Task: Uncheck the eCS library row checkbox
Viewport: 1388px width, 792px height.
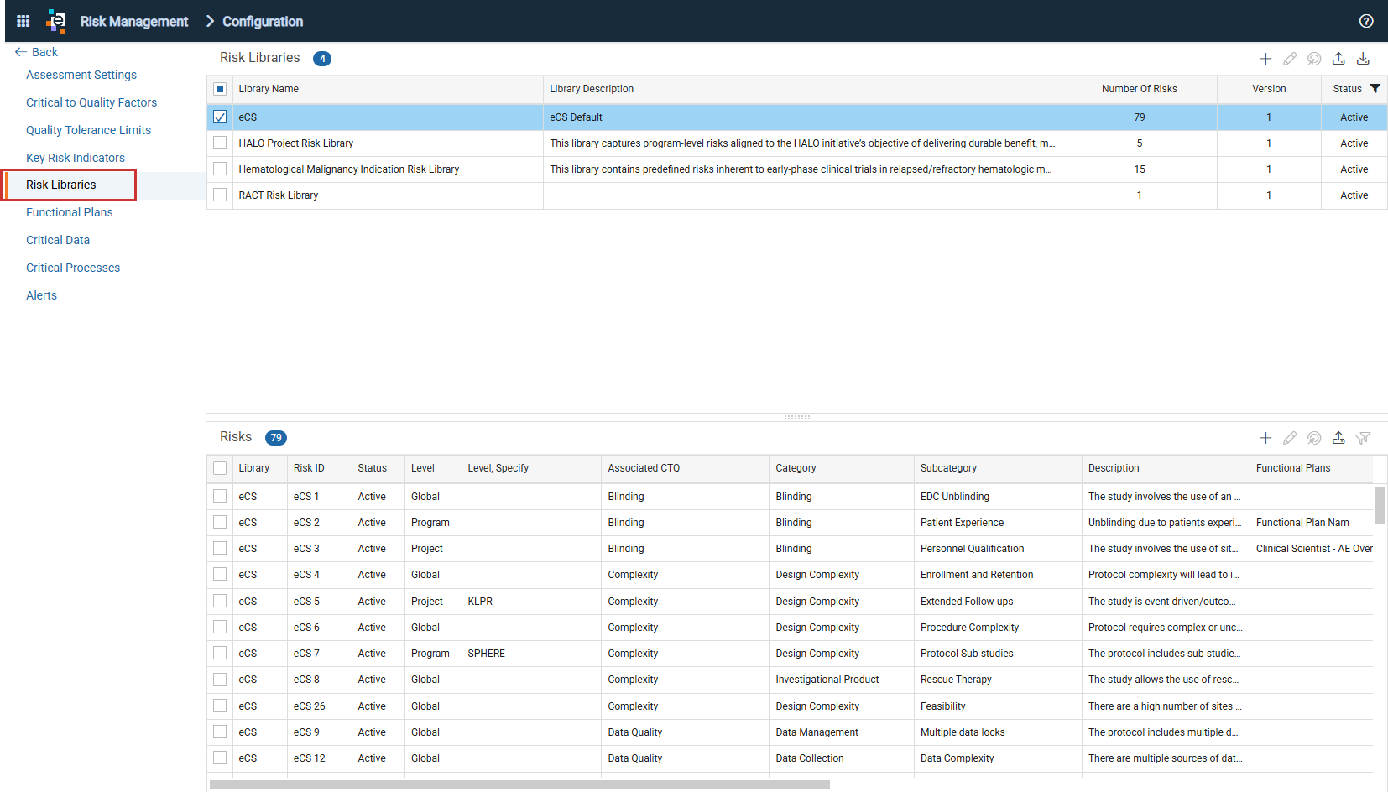Action: point(220,117)
